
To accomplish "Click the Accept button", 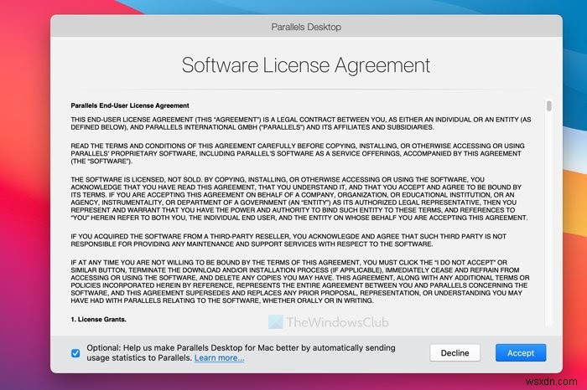I will tap(521, 352).
